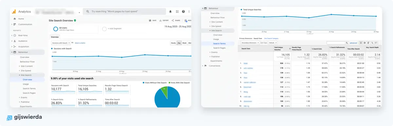The image size is (393, 126).
Task: Click the SHARE icon
Action: pos(173,20)
